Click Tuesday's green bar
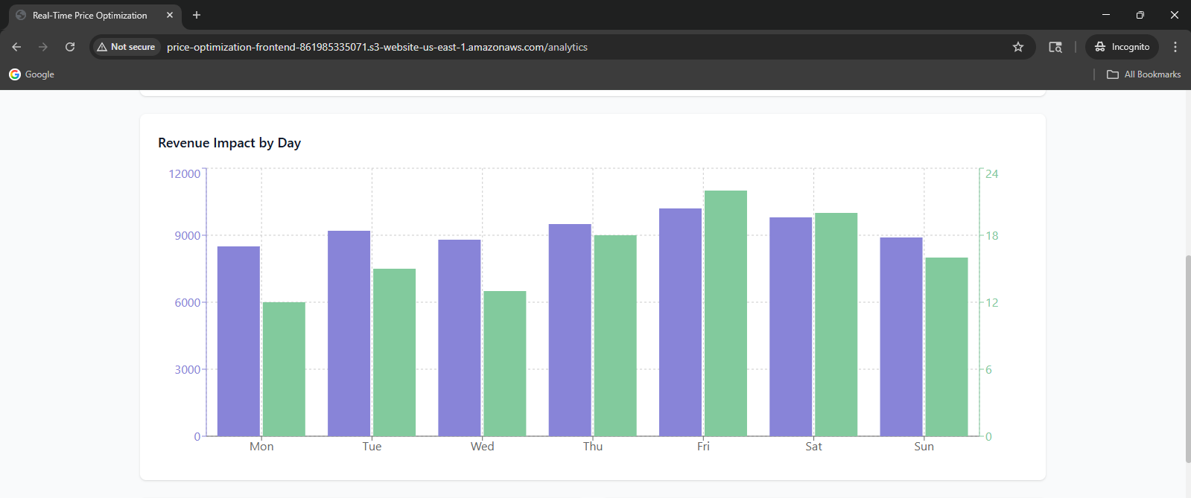 click(x=395, y=352)
